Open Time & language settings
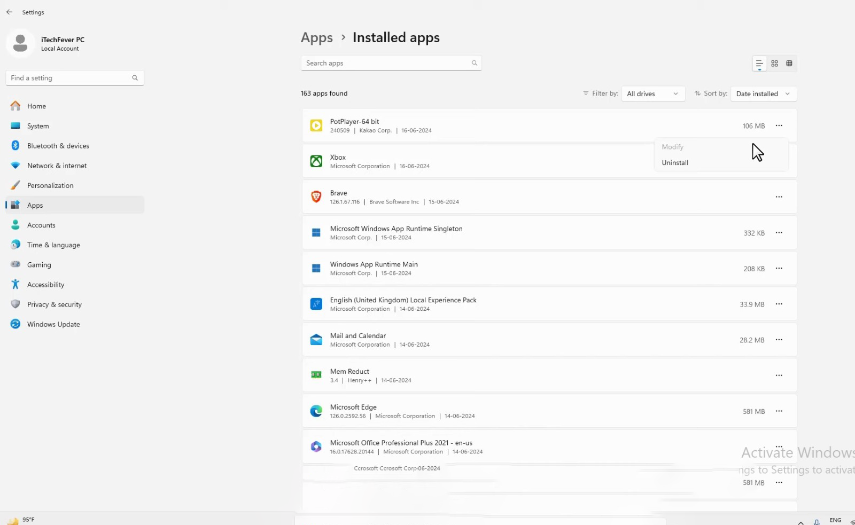Screen dimensions: 855x525 pos(75,245)
